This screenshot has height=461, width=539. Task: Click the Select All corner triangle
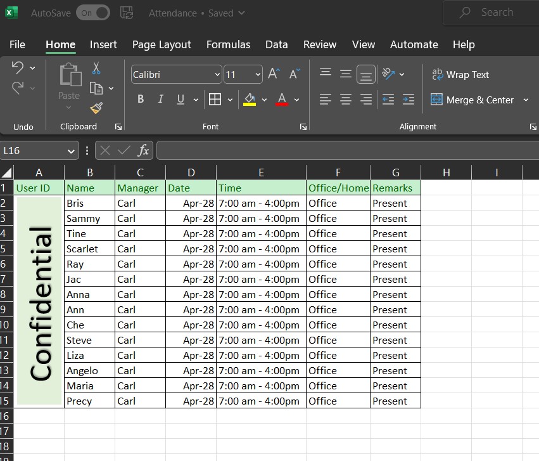pyautogui.click(x=7, y=172)
